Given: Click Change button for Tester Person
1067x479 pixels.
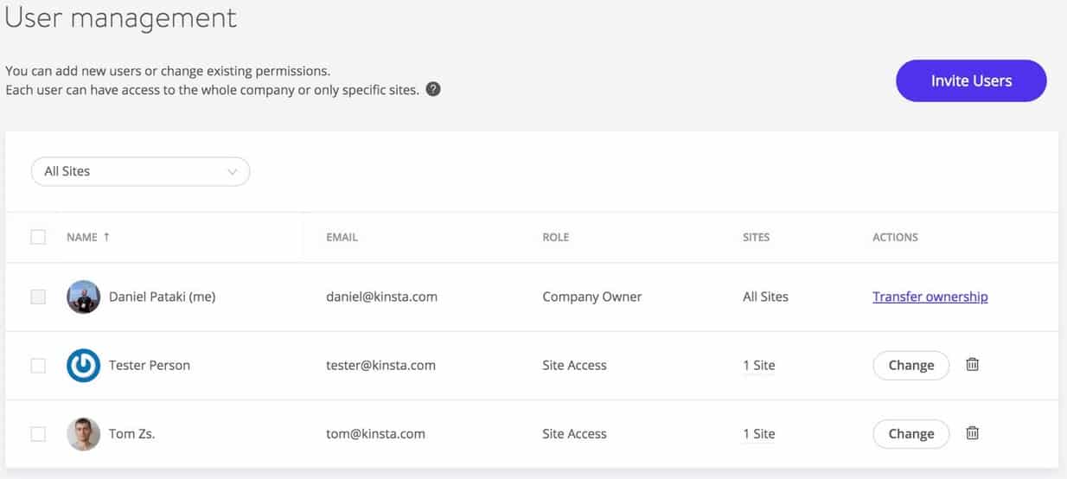Looking at the screenshot, I should tap(910, 365).
